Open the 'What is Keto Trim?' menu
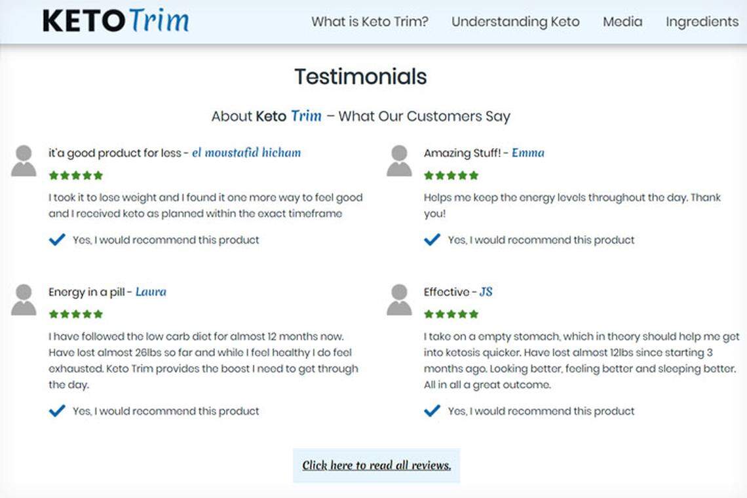The height and width of the screenshot is (498, 747). coord(370,22)
